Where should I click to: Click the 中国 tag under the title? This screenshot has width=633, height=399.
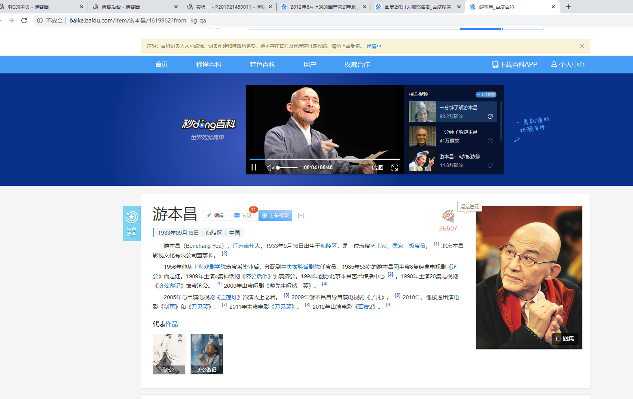coord(235,233)
